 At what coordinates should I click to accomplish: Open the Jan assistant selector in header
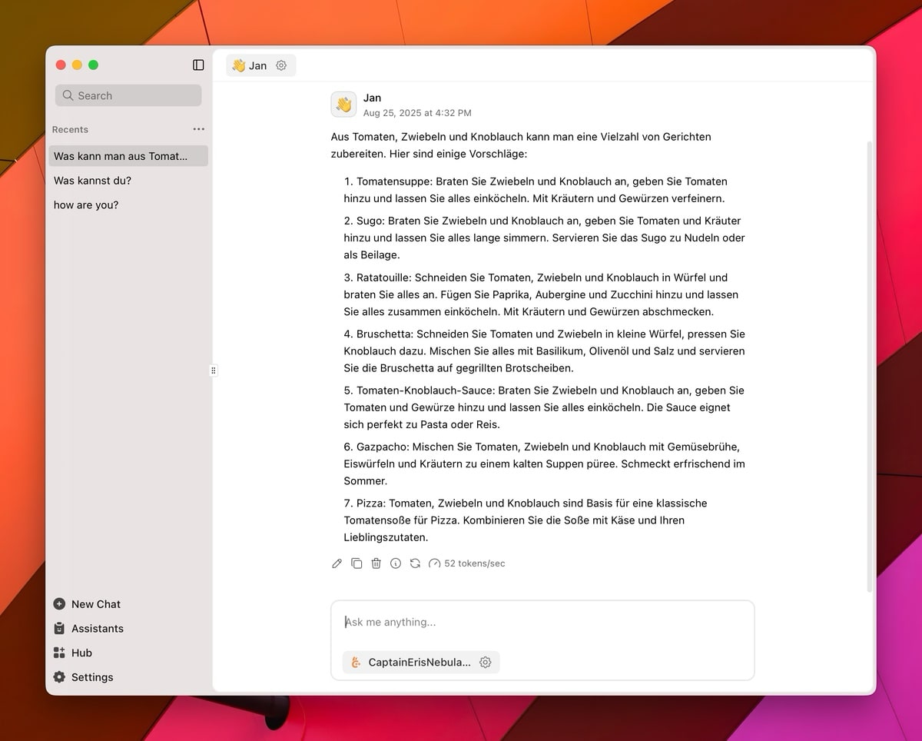[x=250, y=66]
